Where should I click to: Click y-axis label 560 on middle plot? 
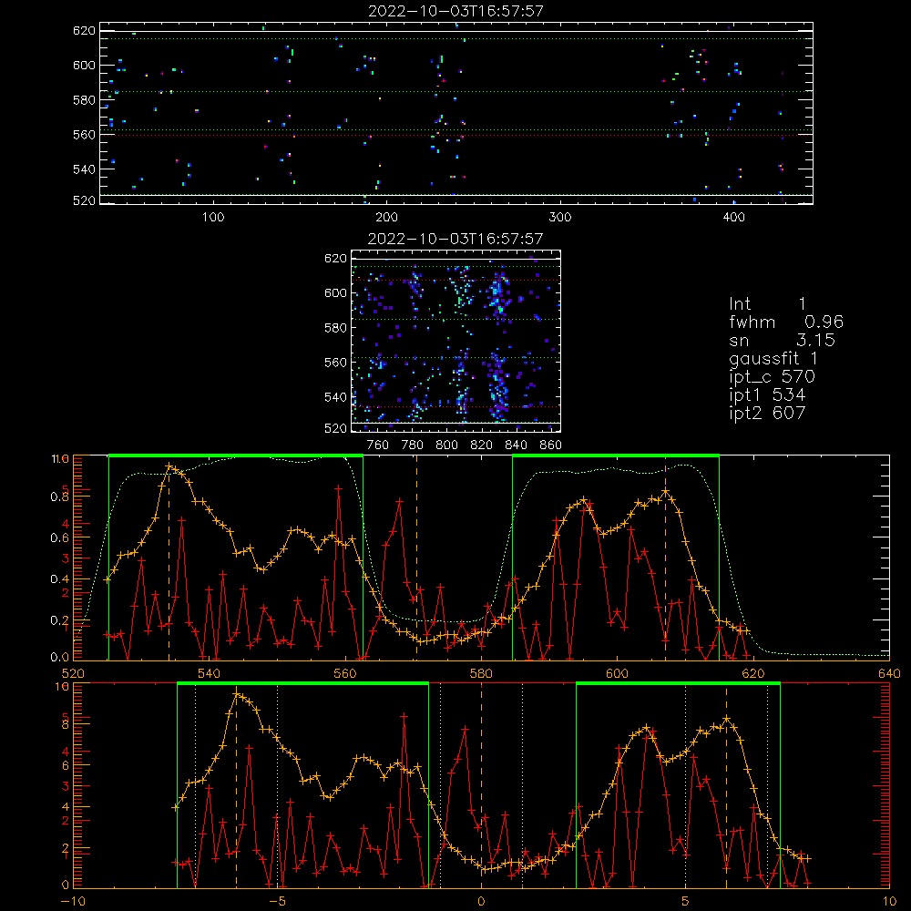pos(335,363)
